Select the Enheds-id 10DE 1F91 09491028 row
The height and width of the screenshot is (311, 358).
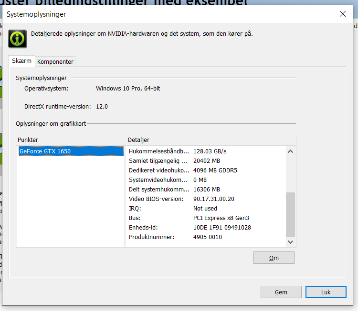pos(206,228)
